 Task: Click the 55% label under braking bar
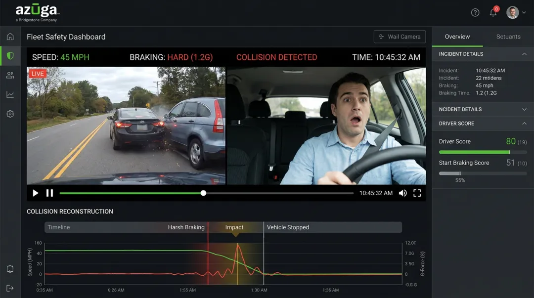(460, 180)
